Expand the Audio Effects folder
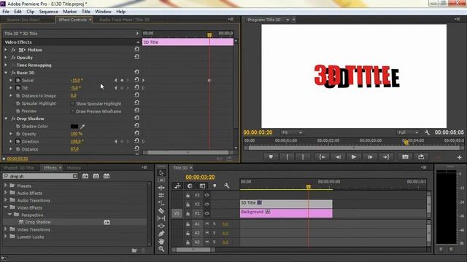The height and width of the screenshot is (262, 467). [x=6, y=193]
